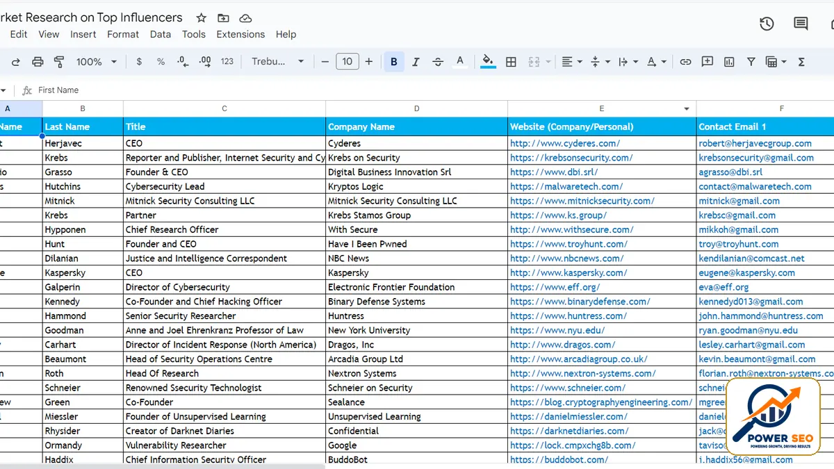
Task: Toggle italic formatting
Action: pyautogui.click(x=416, y=62)
